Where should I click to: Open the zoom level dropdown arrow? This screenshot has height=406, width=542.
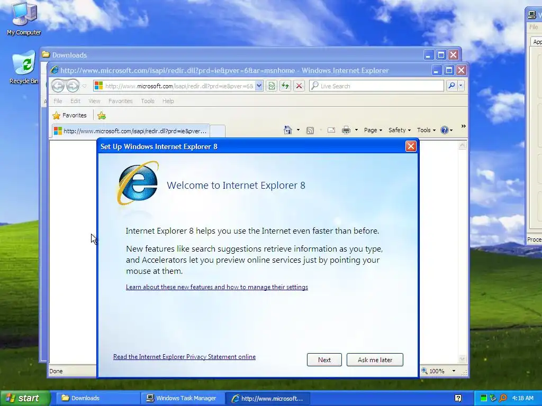(454, 371)
